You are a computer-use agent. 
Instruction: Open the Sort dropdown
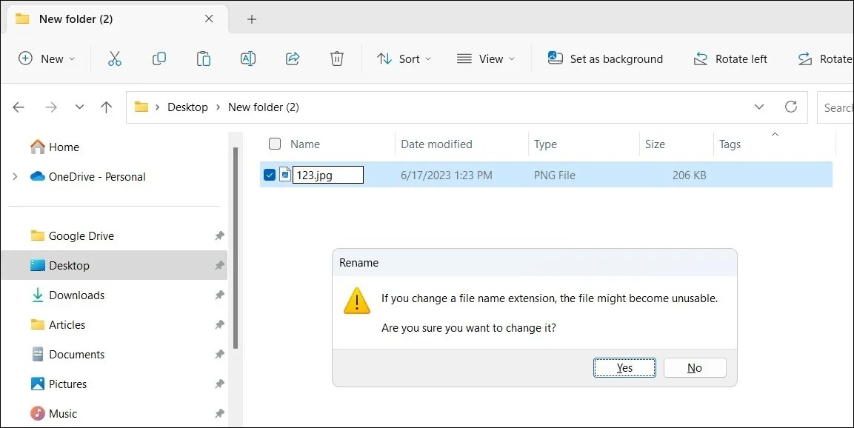point(404,58)
